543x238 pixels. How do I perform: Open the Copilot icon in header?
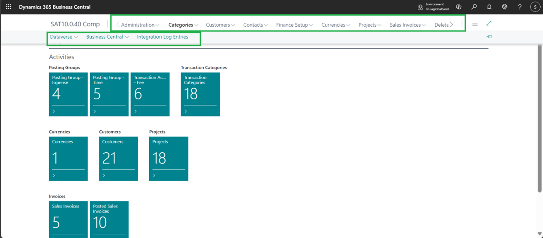pyautogui.click(x=458, y=7)
